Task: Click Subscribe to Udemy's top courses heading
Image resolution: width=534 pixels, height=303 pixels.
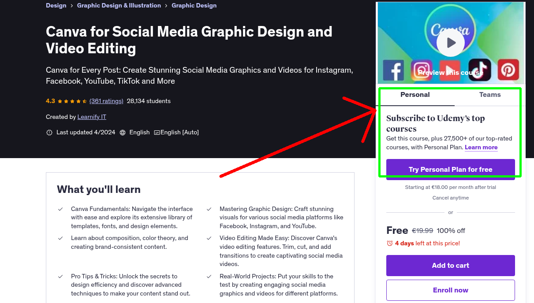Action: pos(436,123)
